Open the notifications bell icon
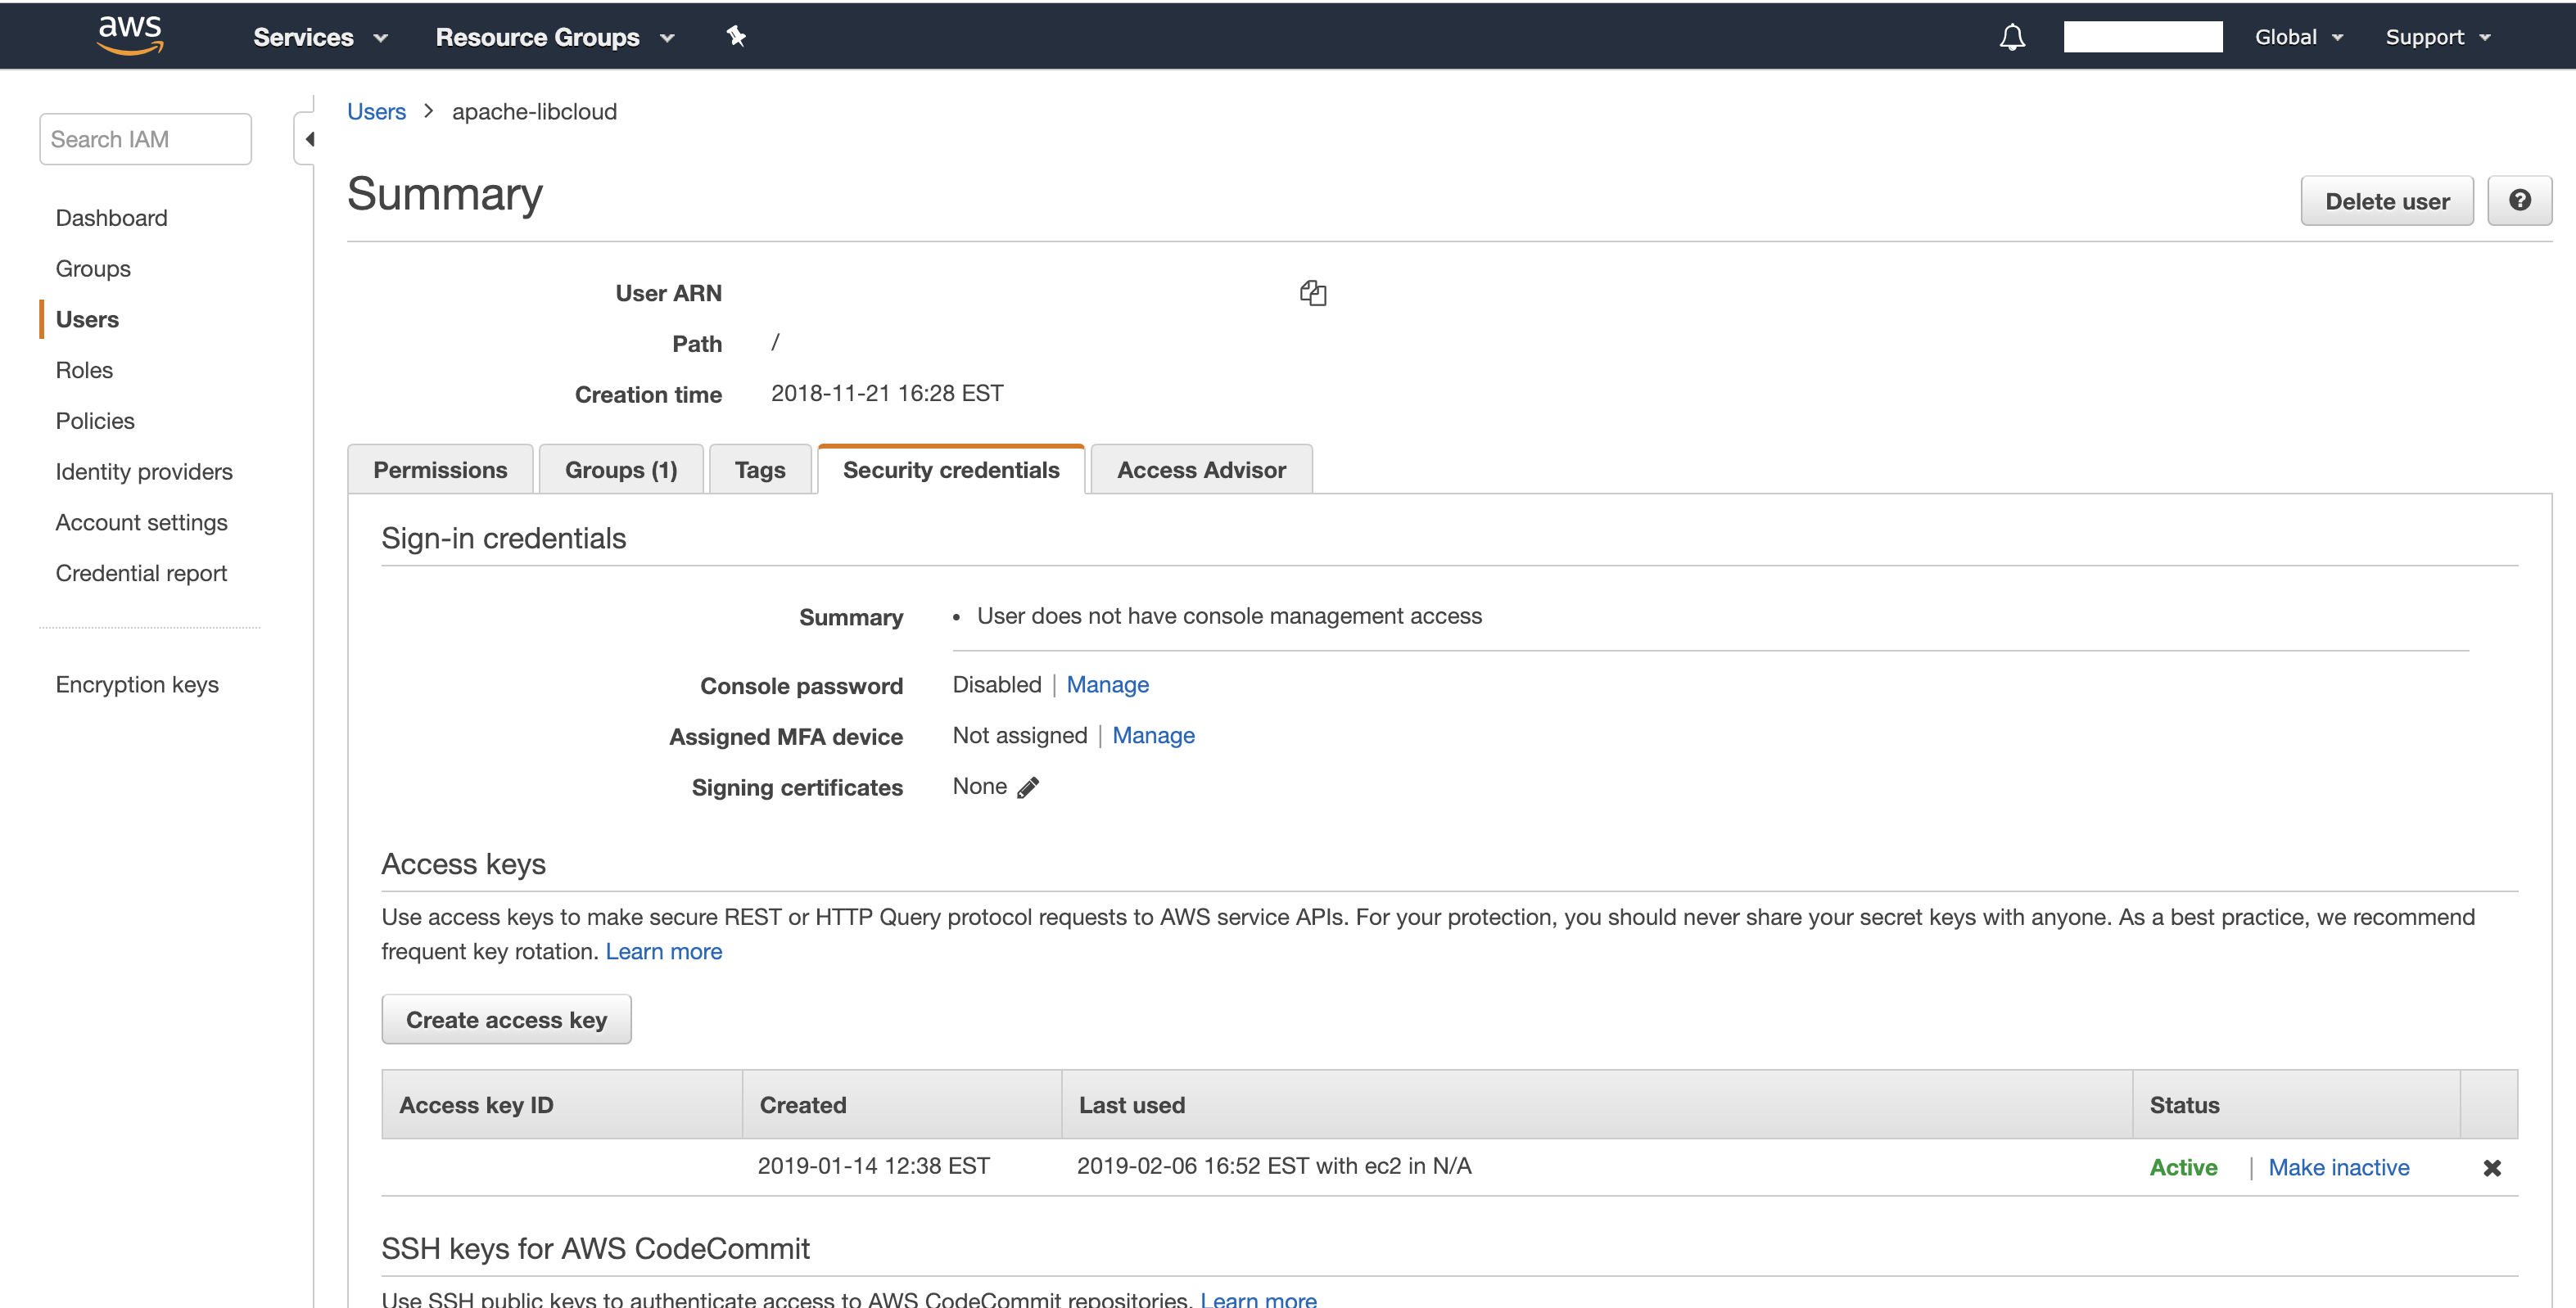 coord(2012,38)
